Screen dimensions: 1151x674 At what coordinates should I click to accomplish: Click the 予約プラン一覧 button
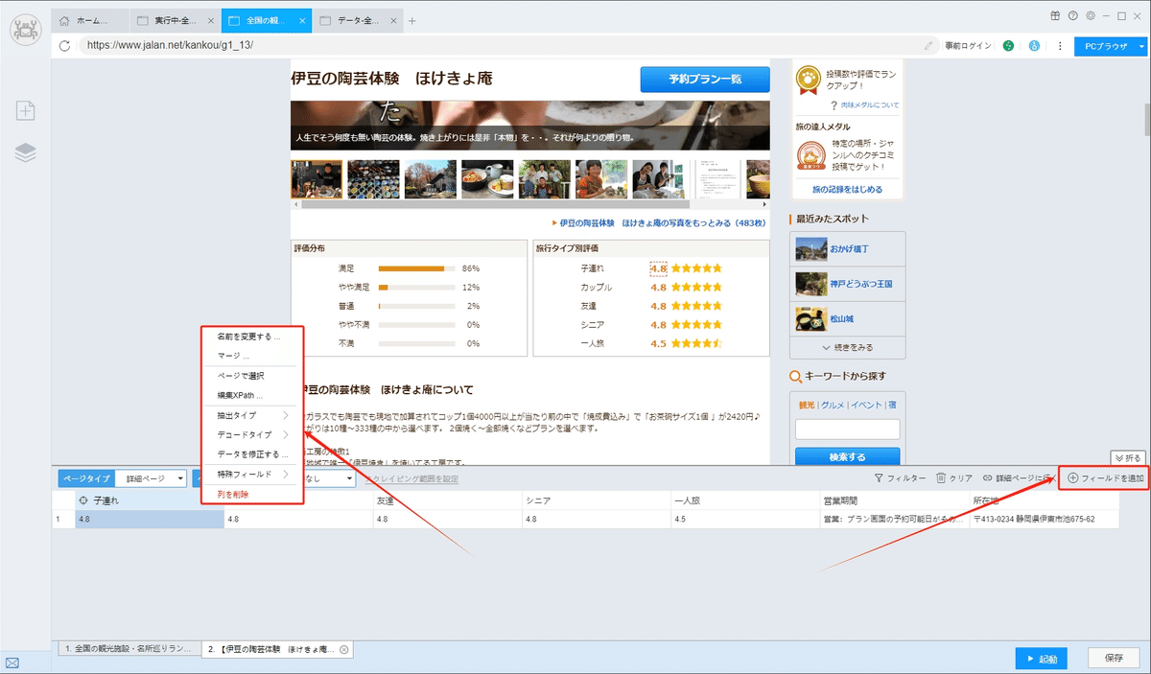(x=705, y=79)
